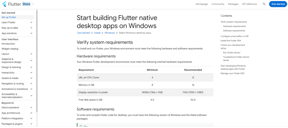Click the Minimum column header
This screenshot has width=288, height=128.
click(x=152, y=70)
